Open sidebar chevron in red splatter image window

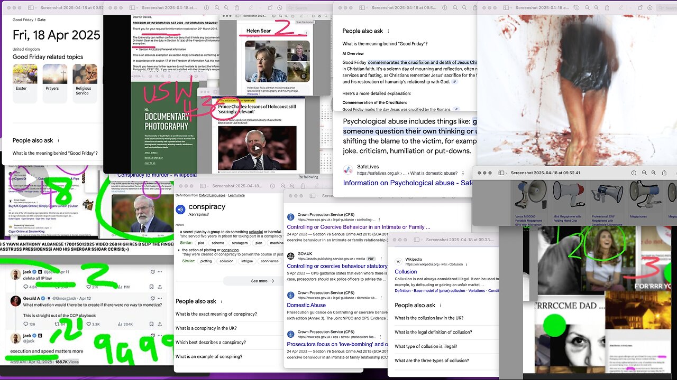(511, 8)
